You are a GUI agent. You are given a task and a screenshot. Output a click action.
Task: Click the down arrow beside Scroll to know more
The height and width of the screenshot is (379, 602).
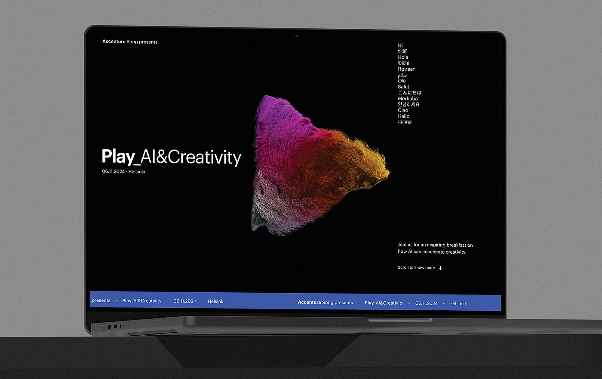pos(440,268)
